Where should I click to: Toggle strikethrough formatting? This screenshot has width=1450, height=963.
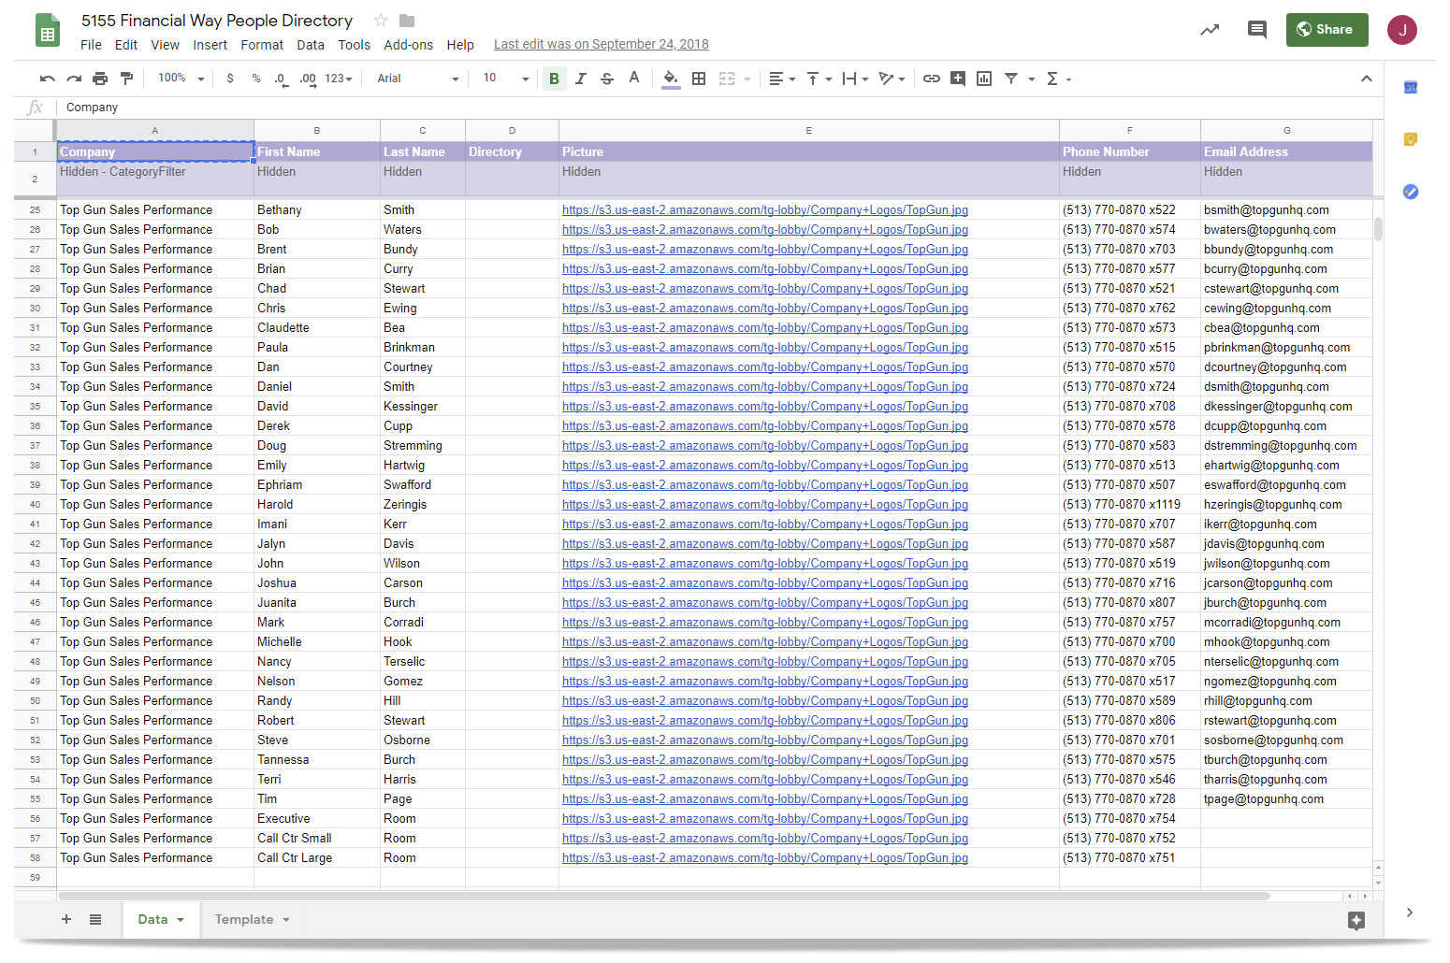coord(607,79)
